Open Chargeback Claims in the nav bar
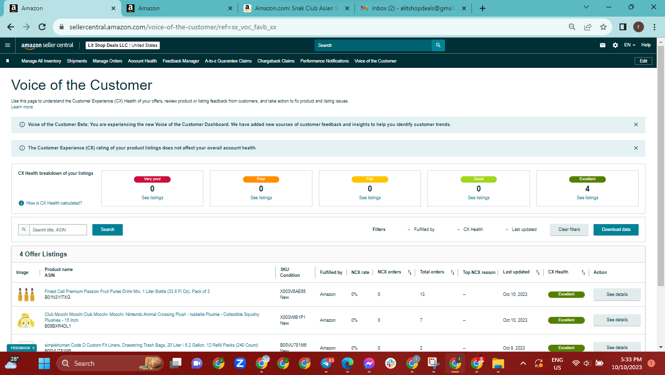Viewport: 665px width, 375px height. point(276,61)
